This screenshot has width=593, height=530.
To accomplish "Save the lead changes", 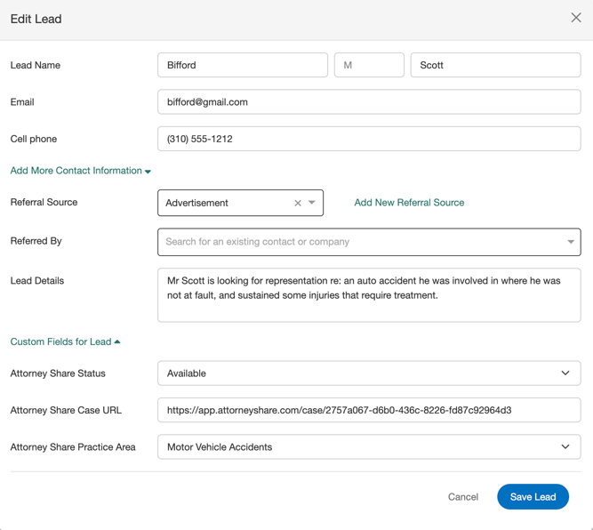I will point(533,497).
